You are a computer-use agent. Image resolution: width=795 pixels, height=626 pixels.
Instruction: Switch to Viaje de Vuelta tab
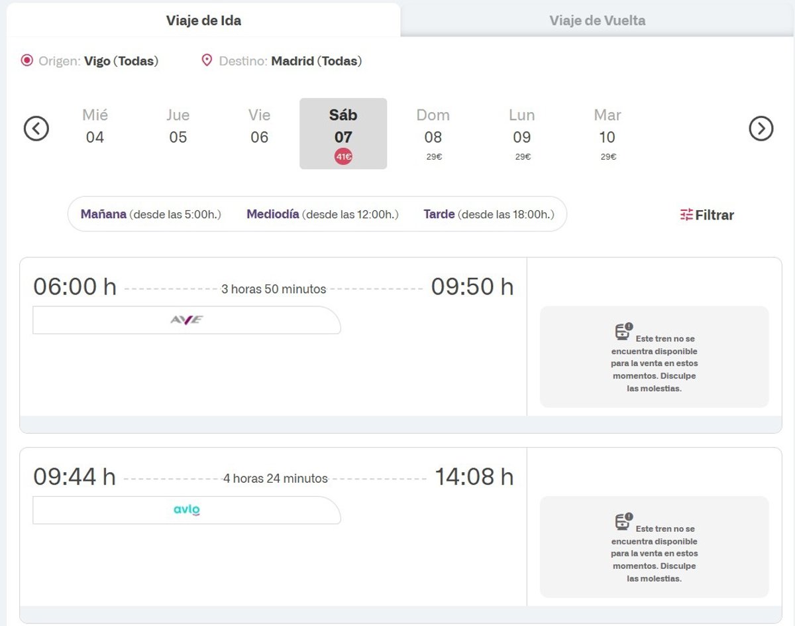pyautogui.click(x=597, y=20)
